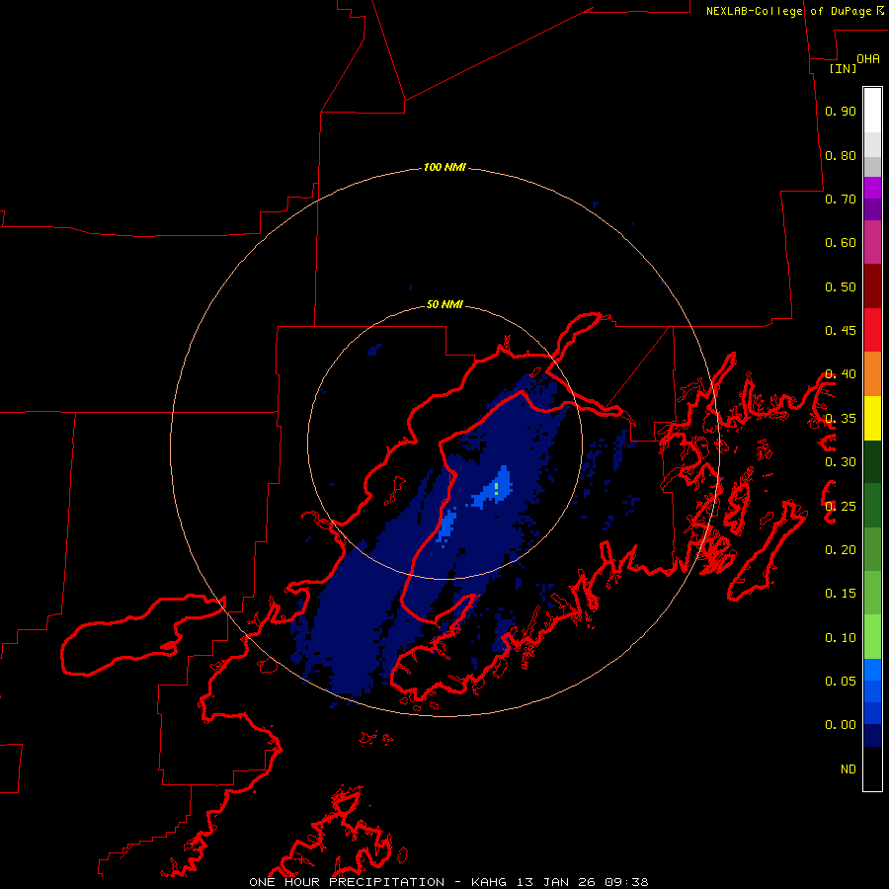Click the ONE HOUR PRECIPITATION title text
The width and height of the screenshot is (889, 889).
click(x=347, y=882)
